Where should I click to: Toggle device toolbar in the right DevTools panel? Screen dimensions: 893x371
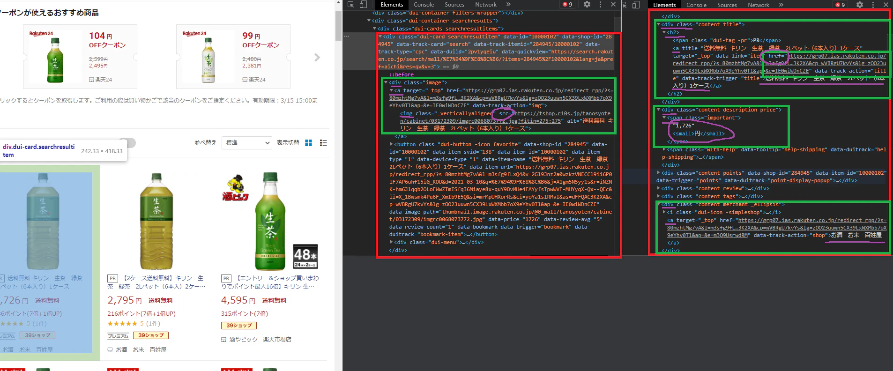pyautogui.click(x=636, y=5)
